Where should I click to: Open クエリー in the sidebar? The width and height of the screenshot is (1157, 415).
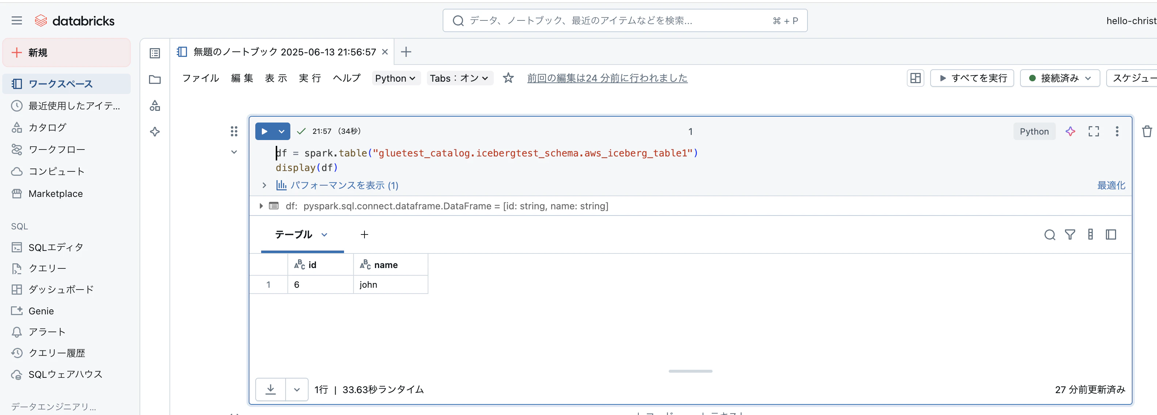(66, 268)
